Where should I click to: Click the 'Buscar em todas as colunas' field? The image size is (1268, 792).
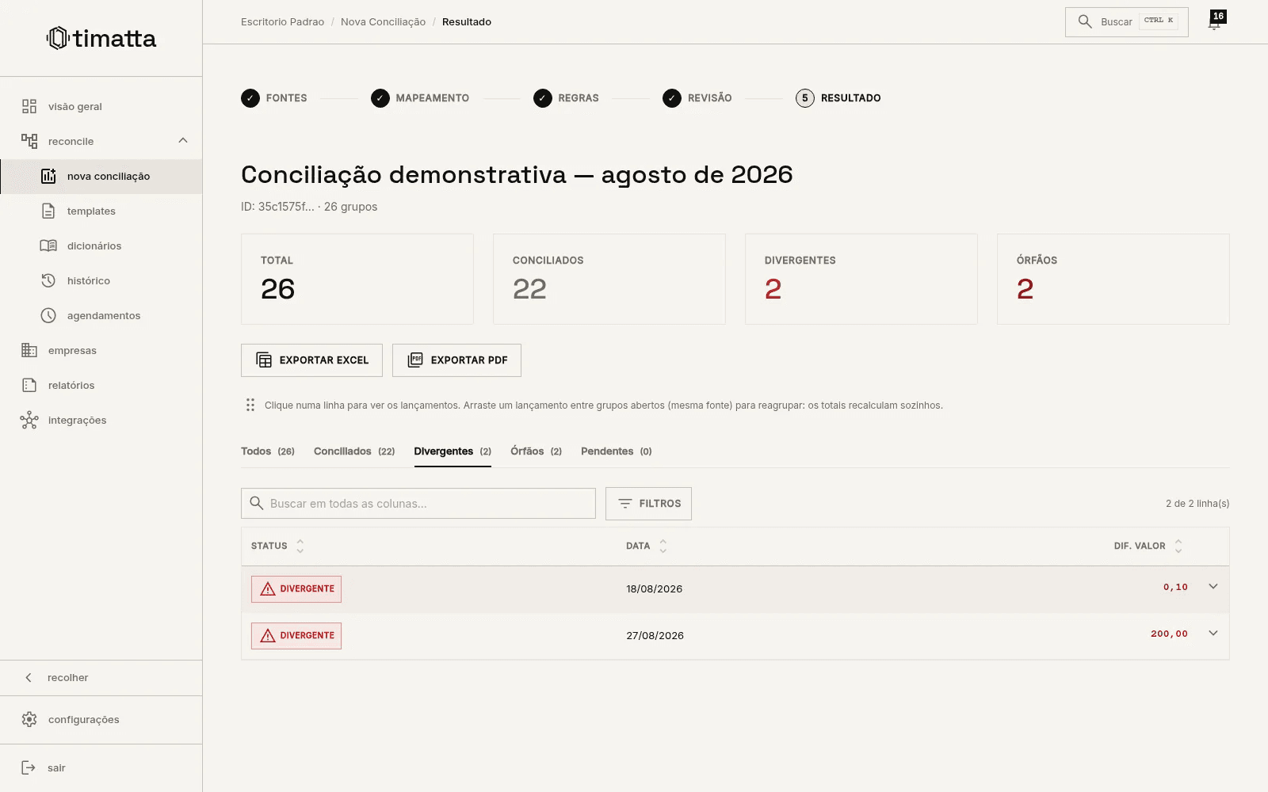[x=418, y=504]
